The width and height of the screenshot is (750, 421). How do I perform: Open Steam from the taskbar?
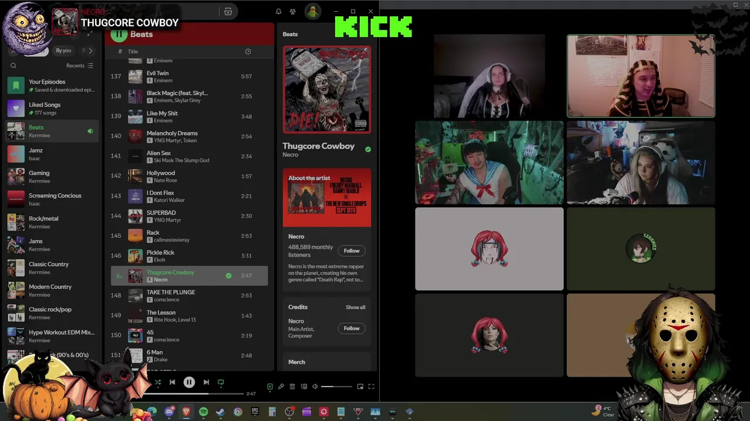(x=220, y=412)
